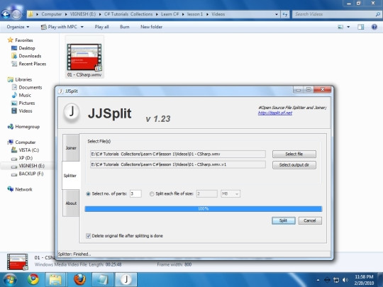This screenshot has height=287, width=383.
Task: Toggle the preview pane icon
Action: pyautogui.click(x=360, y=27)
